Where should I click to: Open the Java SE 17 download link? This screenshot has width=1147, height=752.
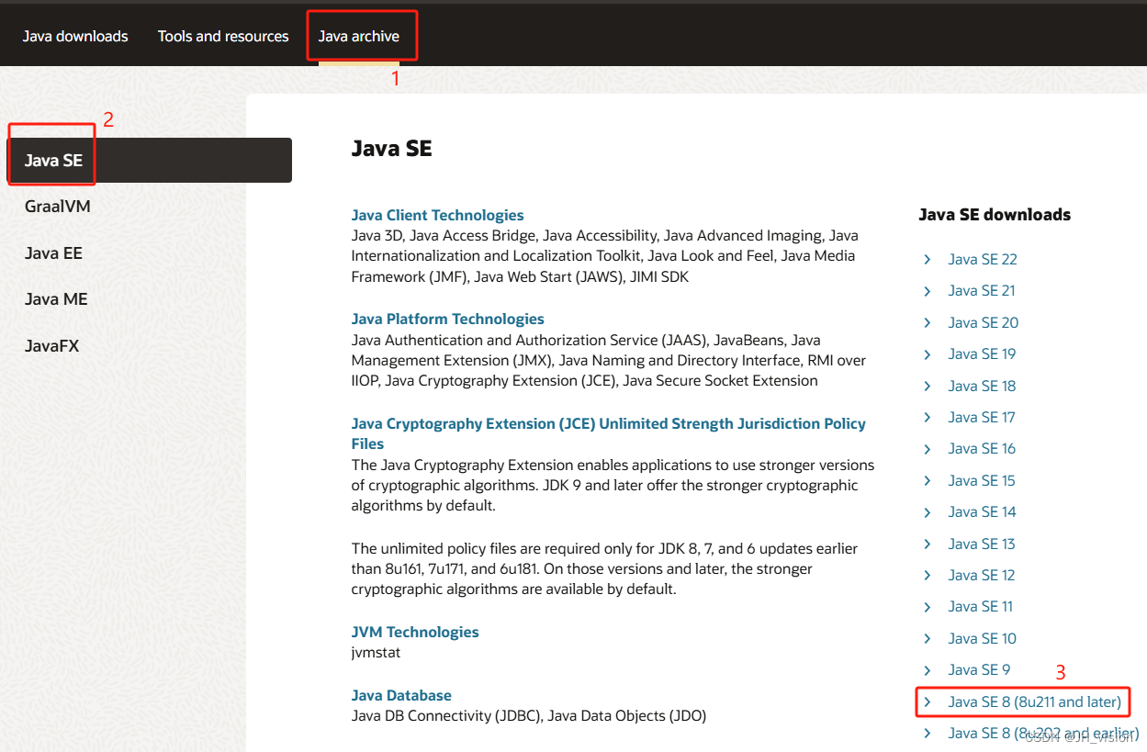click(982, 418)
